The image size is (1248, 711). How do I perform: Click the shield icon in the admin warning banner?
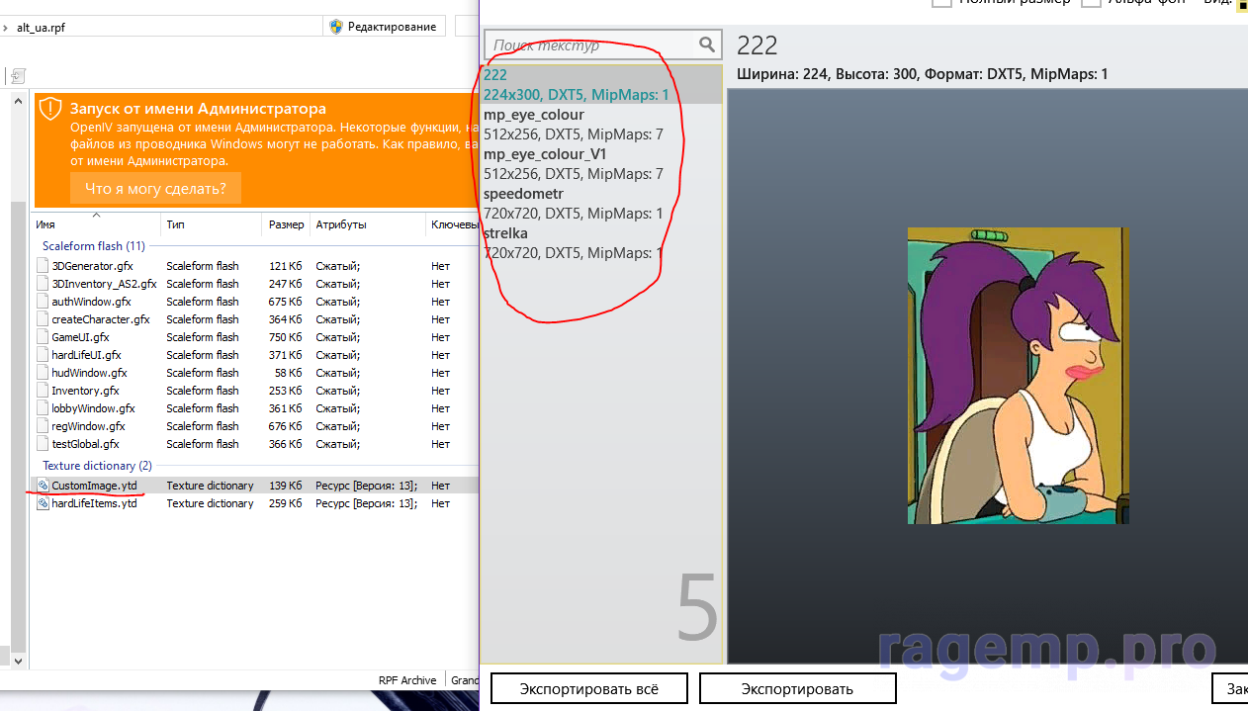tap(50, 110)
